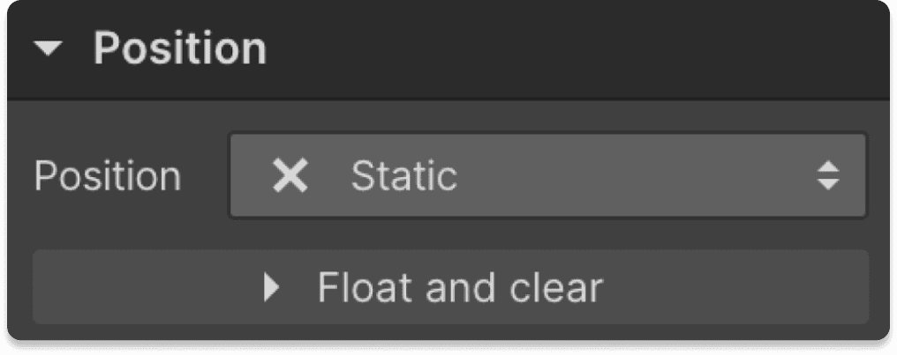Image resolution: width=897 pixels, height=355 pixels.
Task: Choose a position type from the Static combo box
Action: (x=547, y=176)
